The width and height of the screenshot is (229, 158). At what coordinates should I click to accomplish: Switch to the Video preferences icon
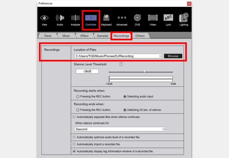click(153, 19)
